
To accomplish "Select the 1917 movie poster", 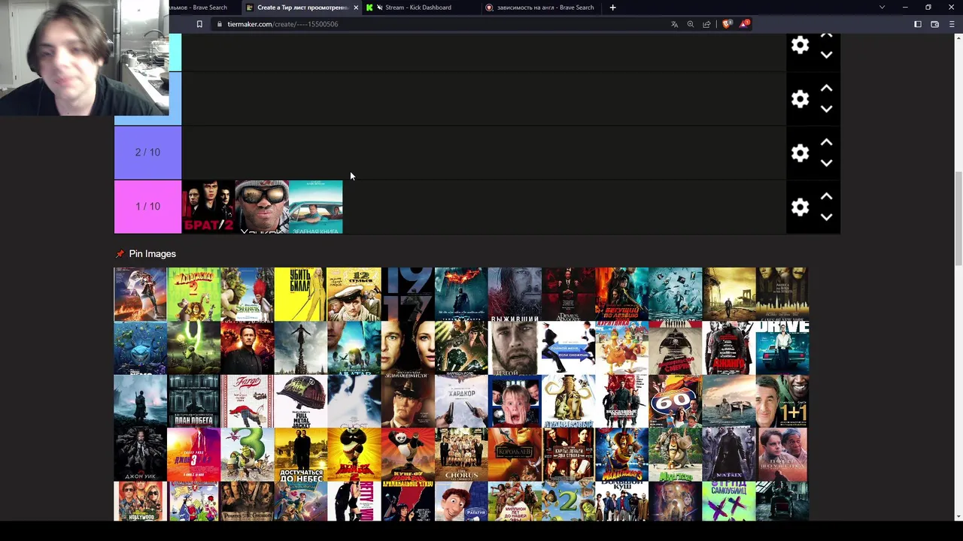I will click(408, 295).
